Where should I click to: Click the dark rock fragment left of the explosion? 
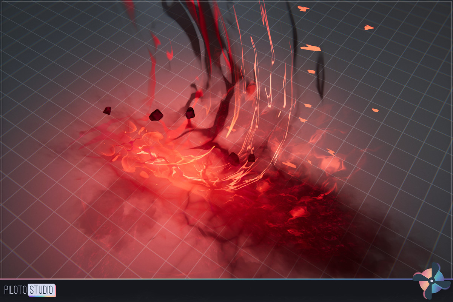[107, 111]
